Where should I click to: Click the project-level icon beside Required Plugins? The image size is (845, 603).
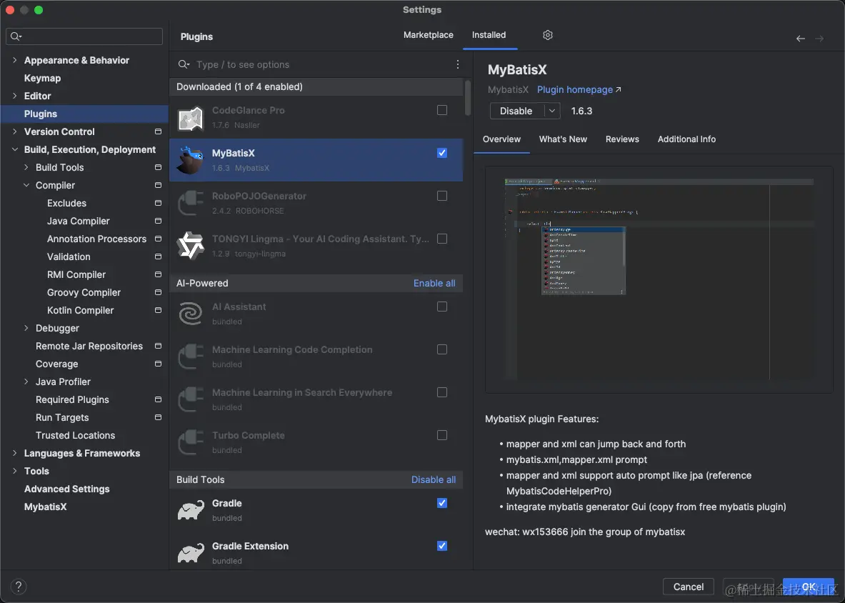158,399
